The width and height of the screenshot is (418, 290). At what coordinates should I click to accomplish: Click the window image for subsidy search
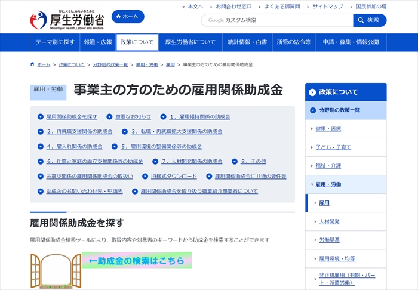(x=55, y=270)
